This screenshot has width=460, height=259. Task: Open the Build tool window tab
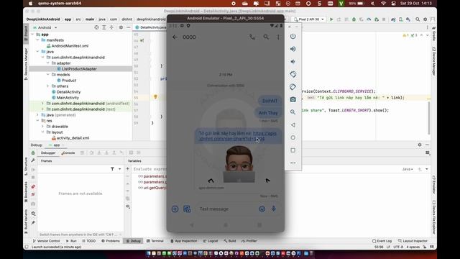[230, 241]
